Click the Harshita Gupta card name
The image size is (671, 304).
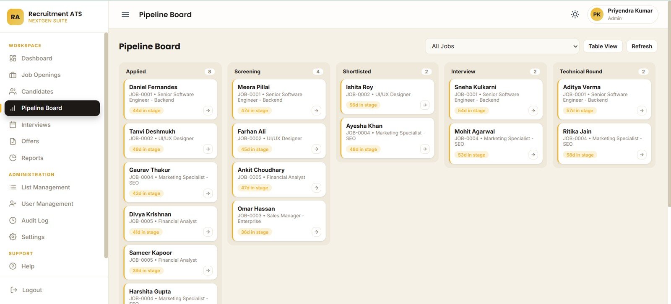(x=150, y=291)
